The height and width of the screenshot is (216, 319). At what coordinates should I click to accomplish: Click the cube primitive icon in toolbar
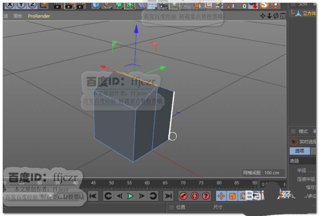pyautogui.click(x=96, y=5)
